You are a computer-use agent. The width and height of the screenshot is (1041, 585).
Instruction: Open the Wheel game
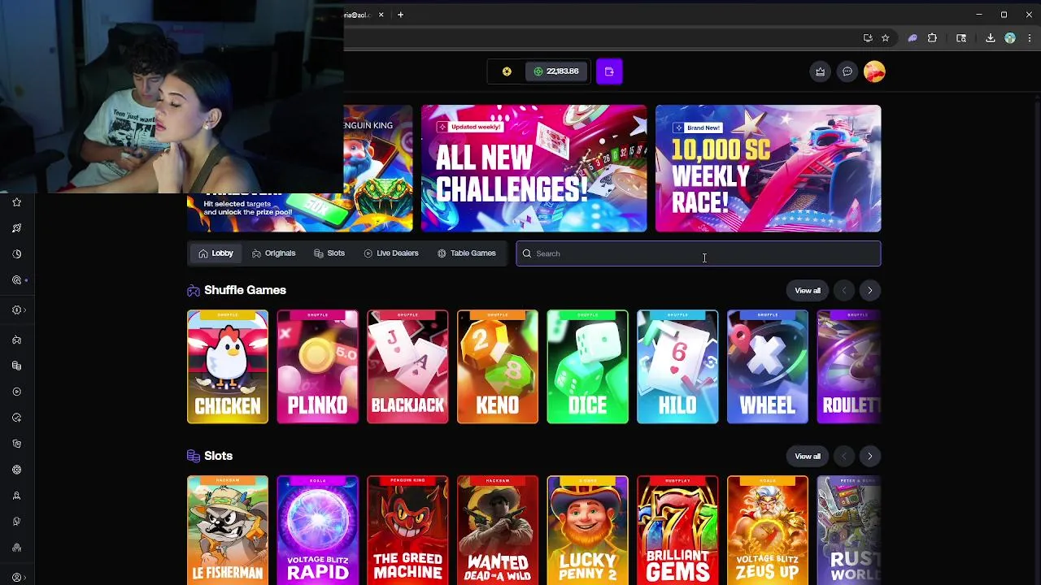click(x=768, y=367)
